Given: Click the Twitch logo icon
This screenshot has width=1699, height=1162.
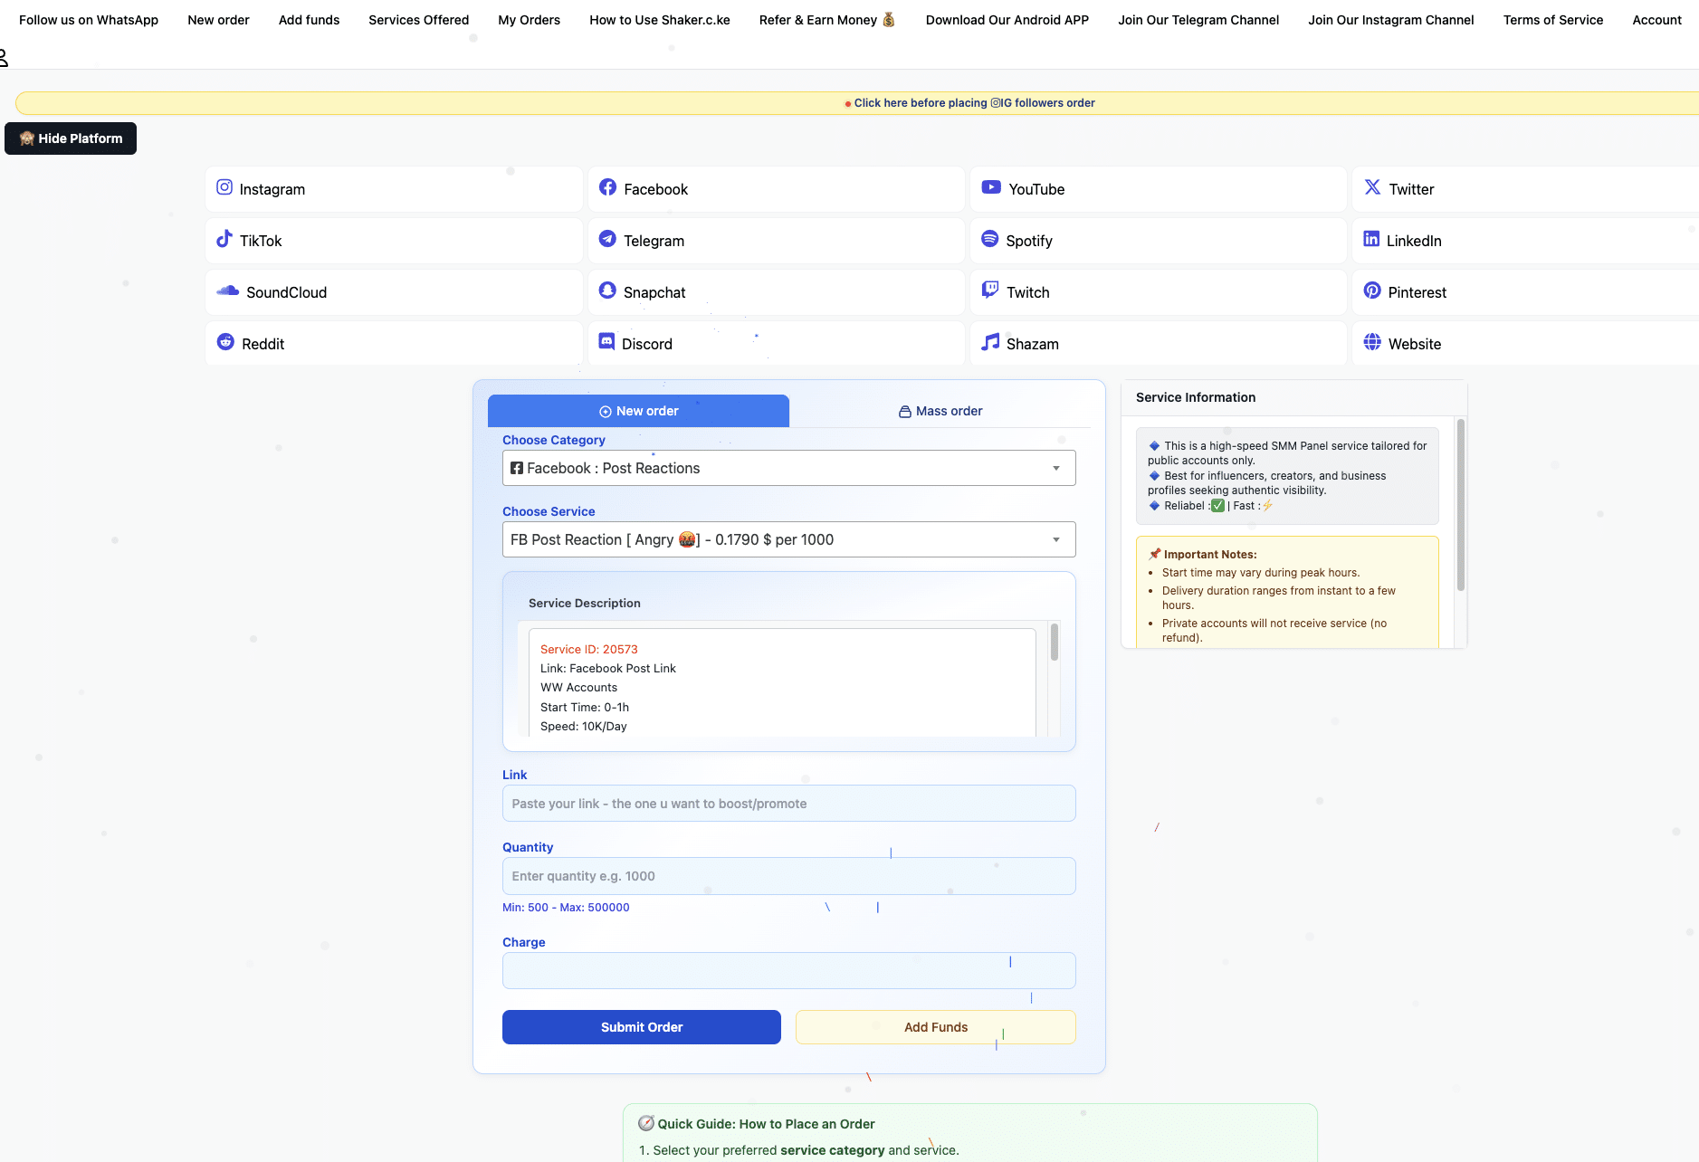Looking at the screenshot, I should pos(990,290).
